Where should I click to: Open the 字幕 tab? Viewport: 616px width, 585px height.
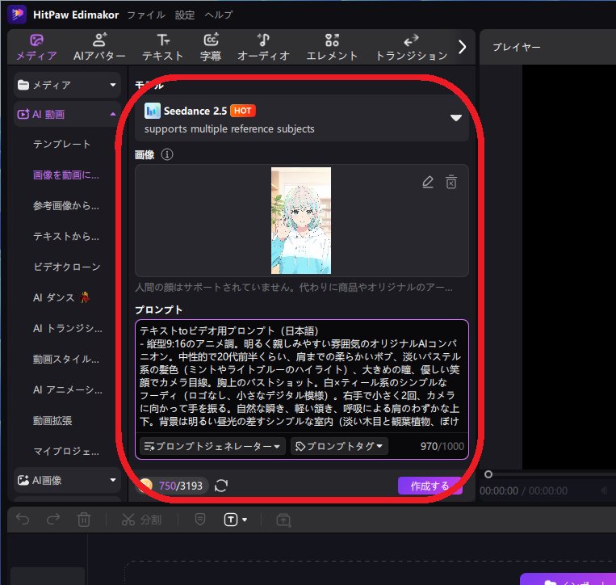tap(211, 47)
